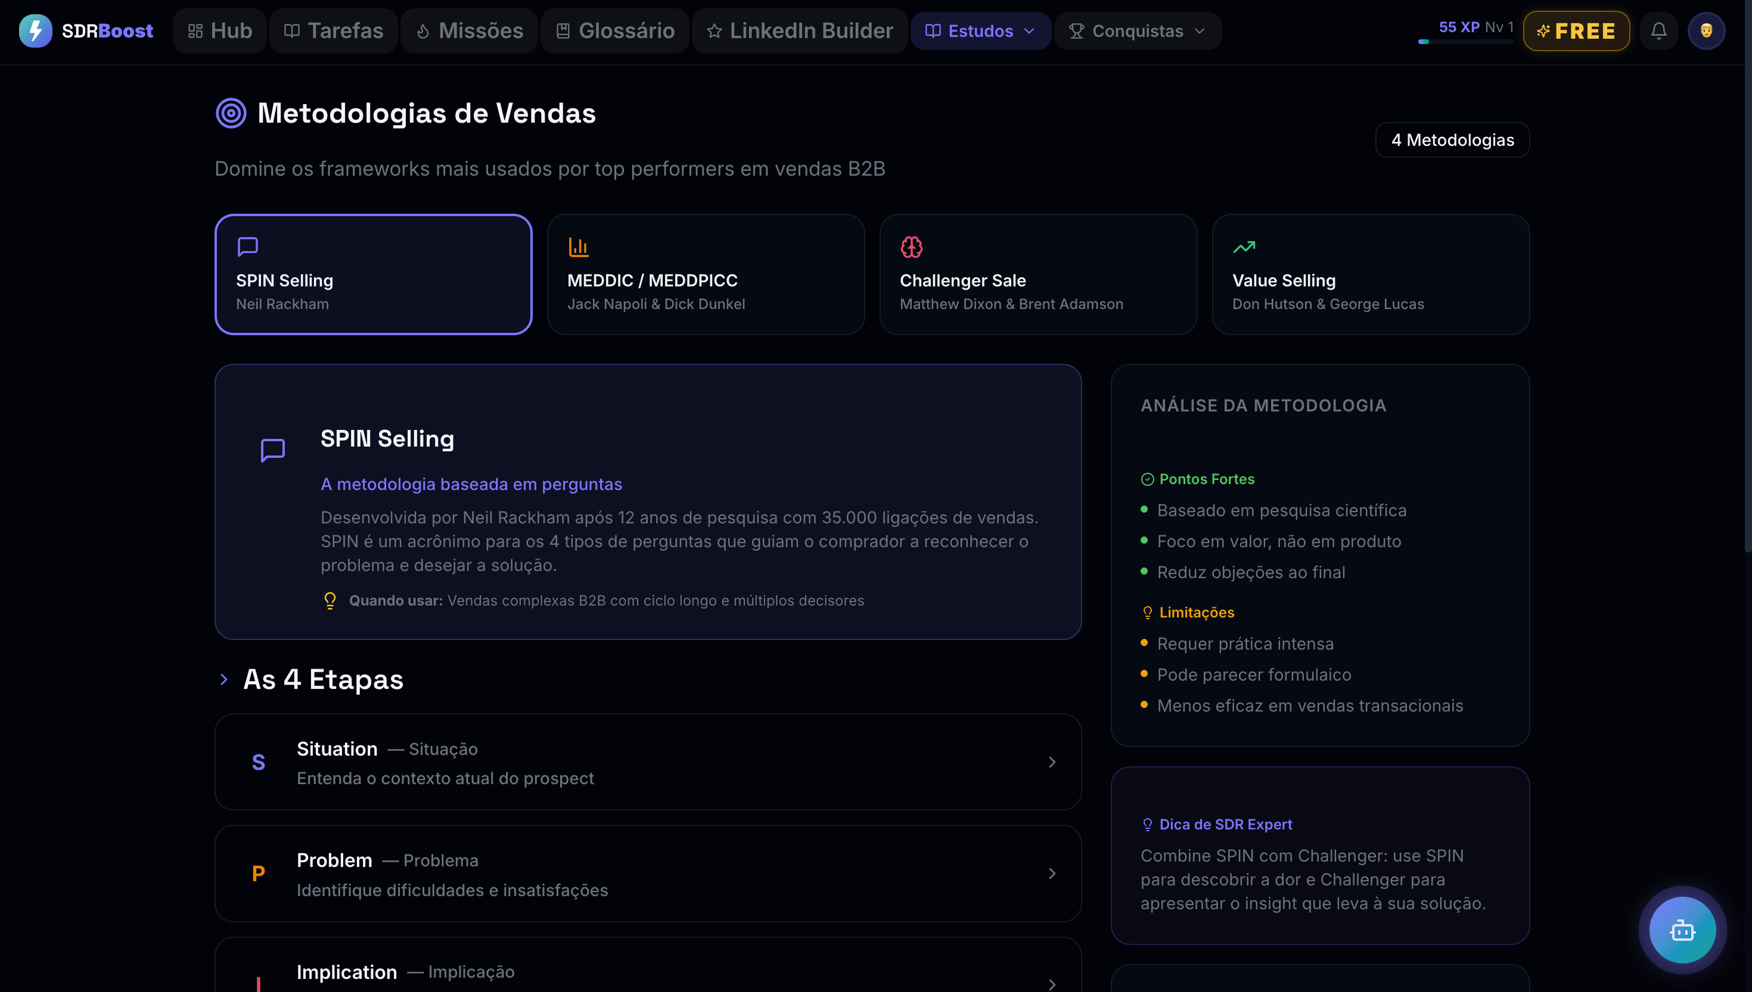1752x992 pixels.
Task: Select the SPIN Selling speech bubble icon
Action: (247, 247)
